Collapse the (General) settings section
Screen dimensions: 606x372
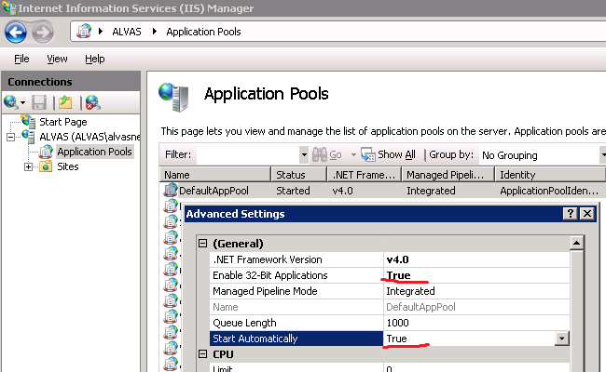tap(202, 244)
